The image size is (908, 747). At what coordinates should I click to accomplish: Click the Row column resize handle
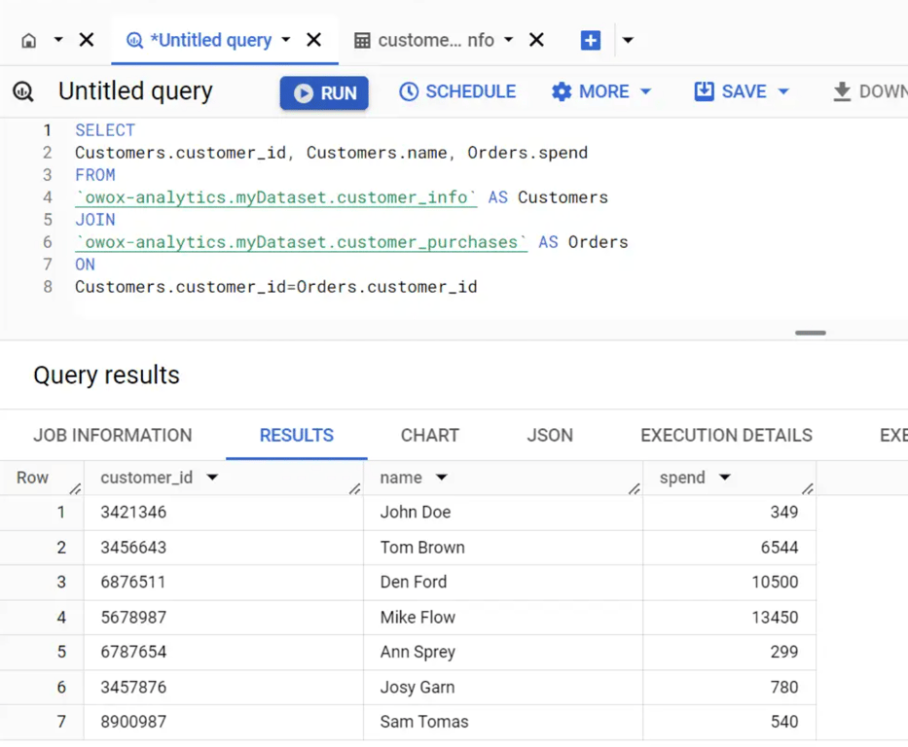coord(75,489)
